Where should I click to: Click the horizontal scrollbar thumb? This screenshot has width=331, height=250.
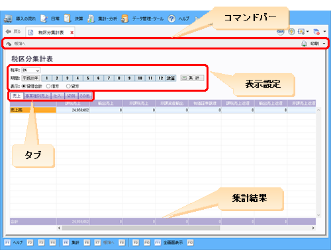click(141, 228)
